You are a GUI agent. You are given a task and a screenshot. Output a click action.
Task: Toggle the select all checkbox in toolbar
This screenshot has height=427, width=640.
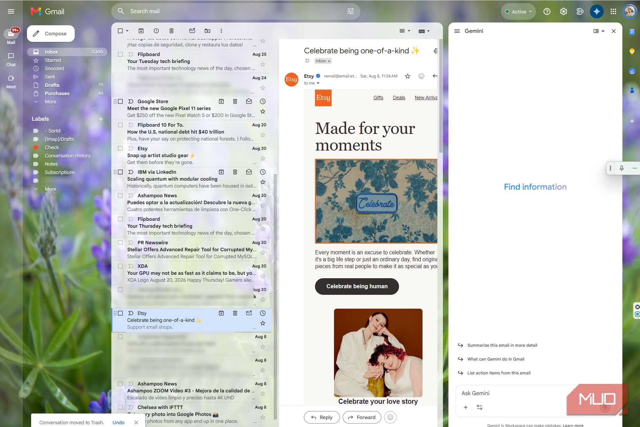tap(120, 31)
